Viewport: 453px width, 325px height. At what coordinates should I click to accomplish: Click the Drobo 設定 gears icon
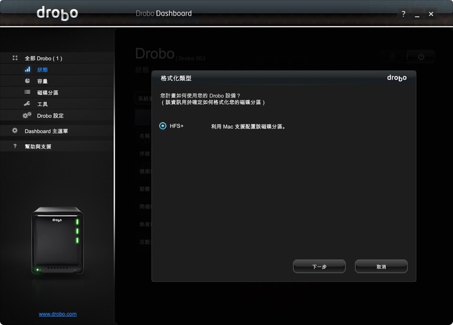27,116
